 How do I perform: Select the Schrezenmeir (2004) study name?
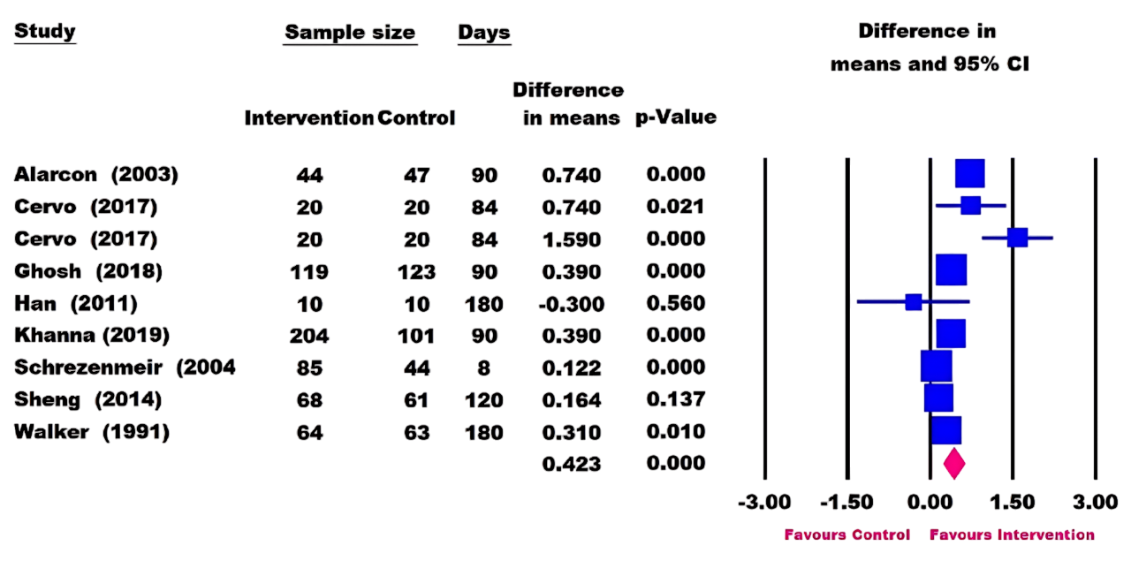click(124, 368)
